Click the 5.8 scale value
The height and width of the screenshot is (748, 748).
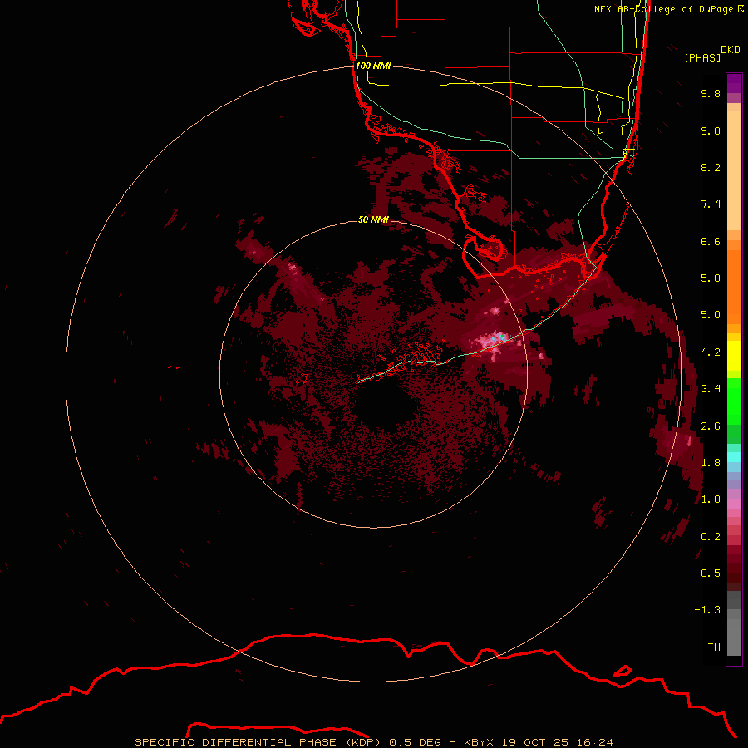[x=711, y=278]
